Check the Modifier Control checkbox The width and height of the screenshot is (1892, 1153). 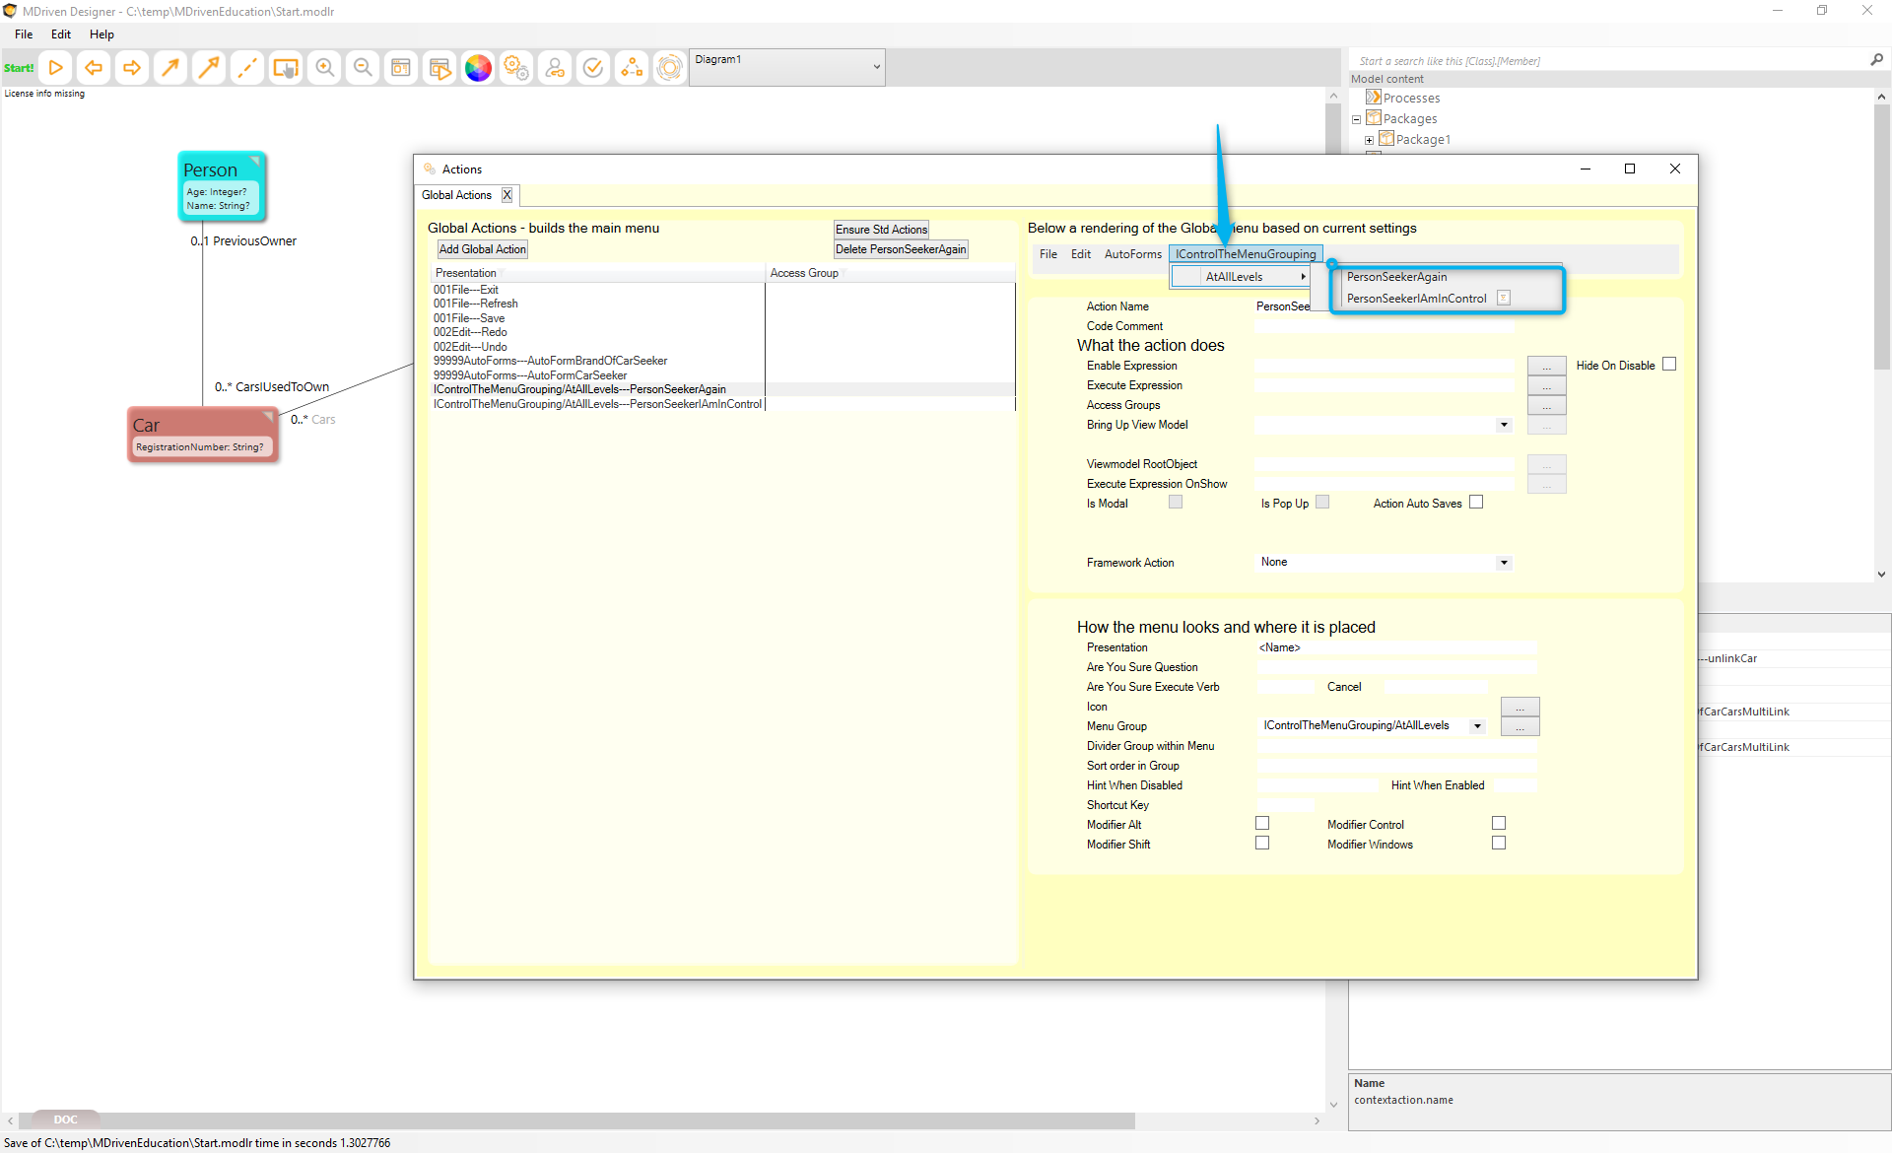(x=1499, y=824)
